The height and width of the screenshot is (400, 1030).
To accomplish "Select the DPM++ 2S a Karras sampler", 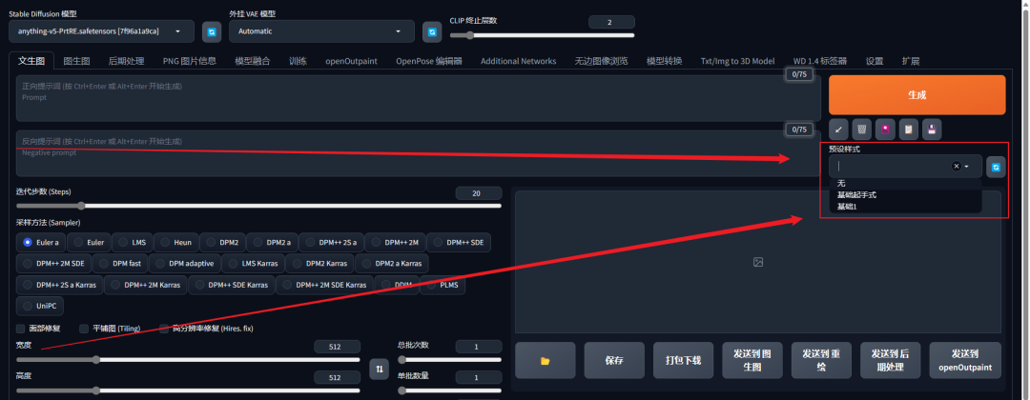I will (x=60, y=286).
